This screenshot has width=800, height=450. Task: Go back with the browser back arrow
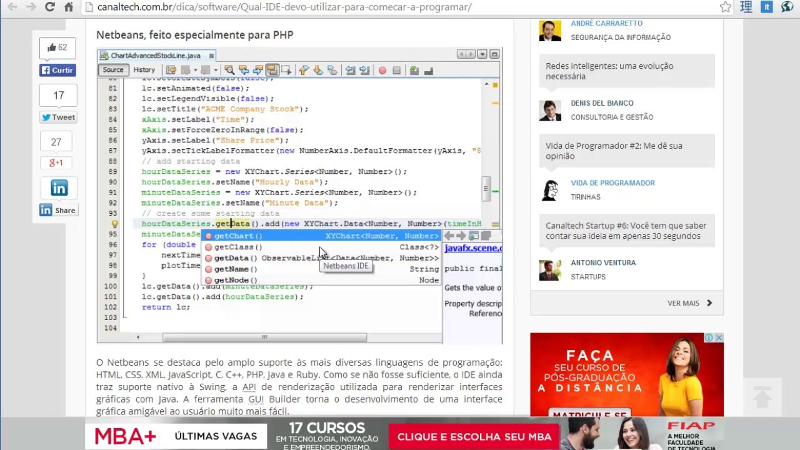tap(12, 7)
